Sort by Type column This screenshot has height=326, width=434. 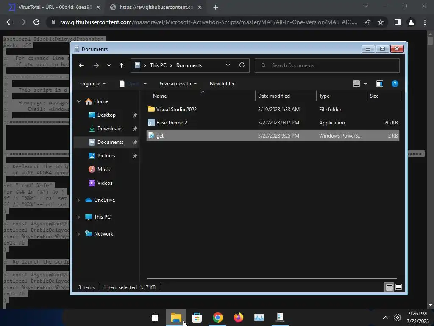click(324, 96)
